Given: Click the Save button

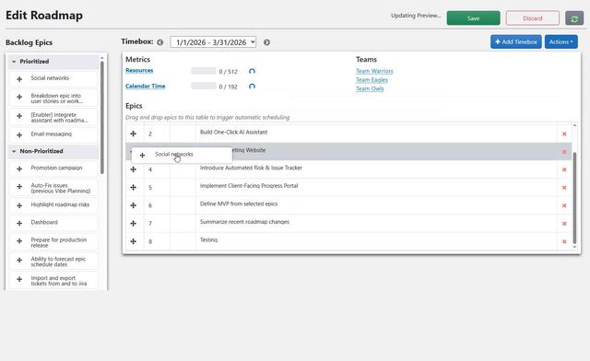Looking at the screenshot, I should (x=473, y=18).
